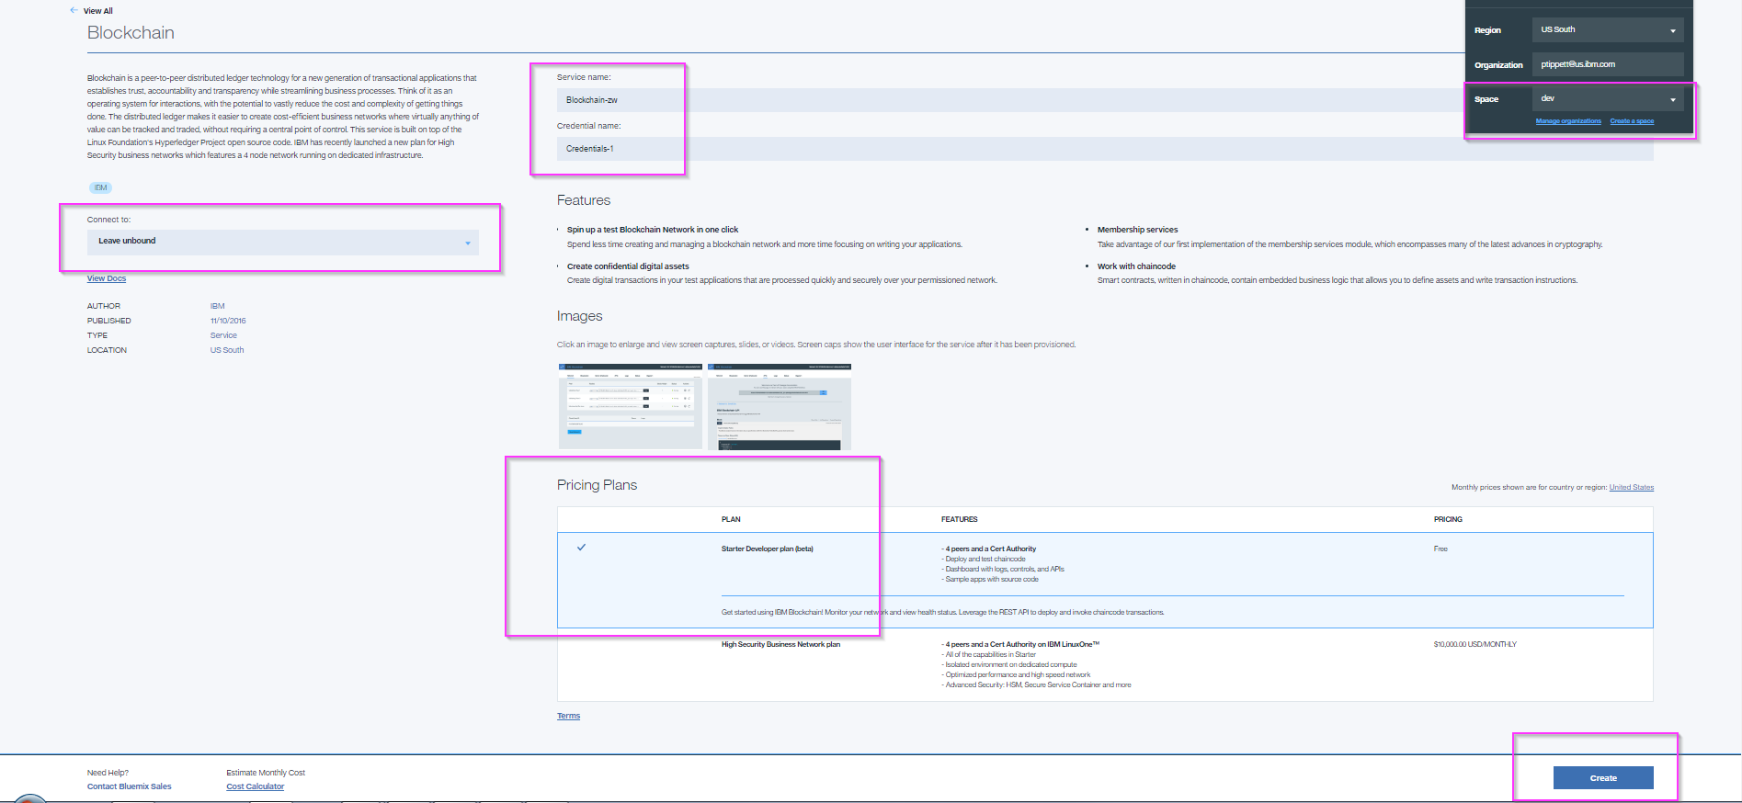
Task: Click the IBM tag badge
Action: pyautogui.click(x=100, y=187)
